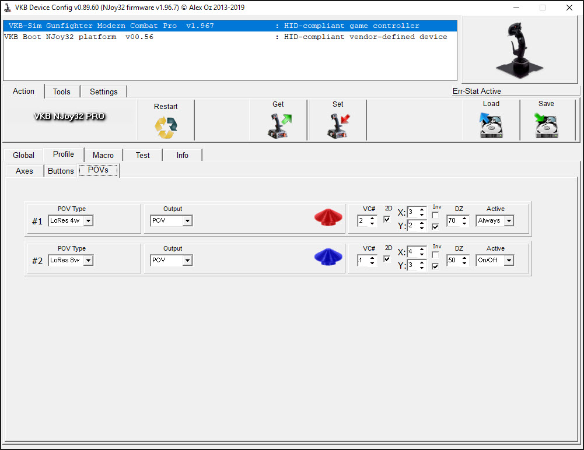Switch to the Settings tab
Image resolution: width=584 pixels, height=450 pixels.
(x=103, y=92)
